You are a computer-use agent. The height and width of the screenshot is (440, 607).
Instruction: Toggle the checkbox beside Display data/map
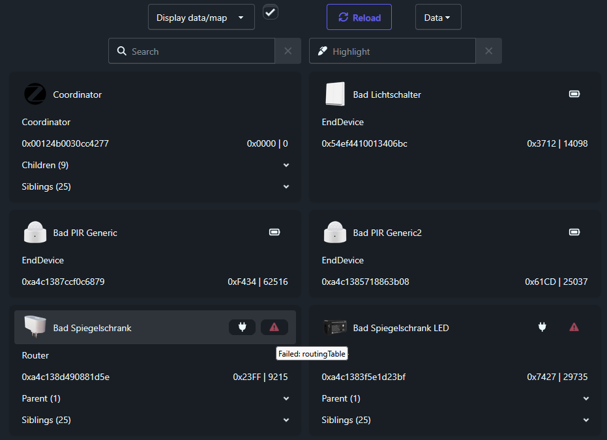270,12
